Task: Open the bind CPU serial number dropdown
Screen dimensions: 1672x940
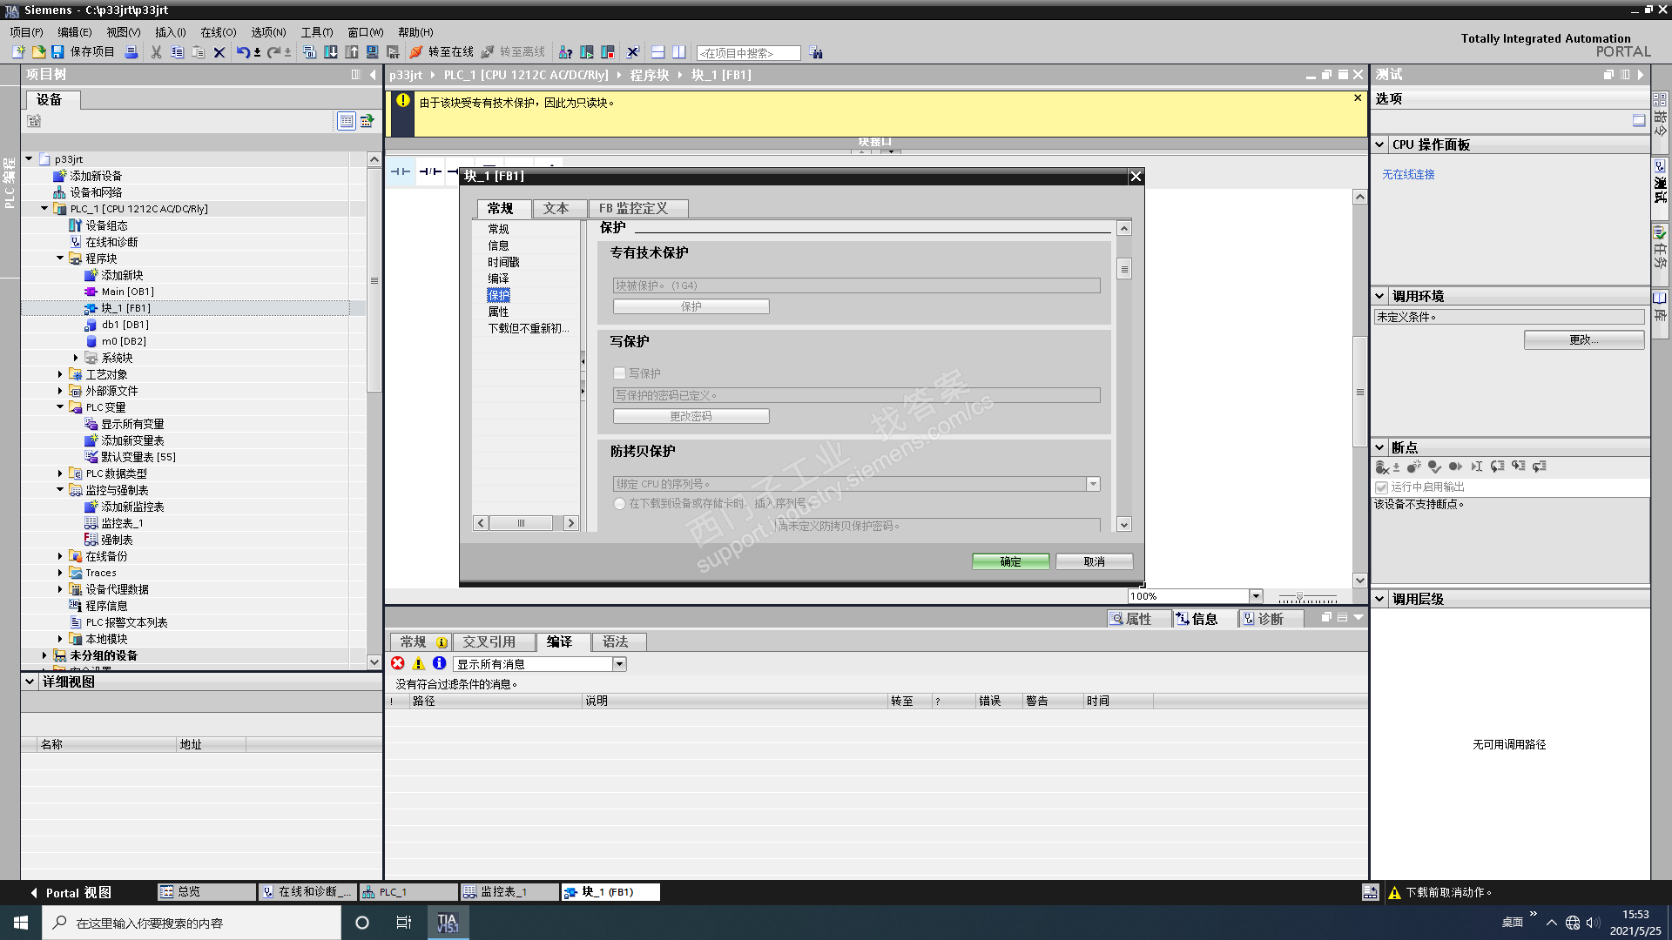Action: (1093, 484)
